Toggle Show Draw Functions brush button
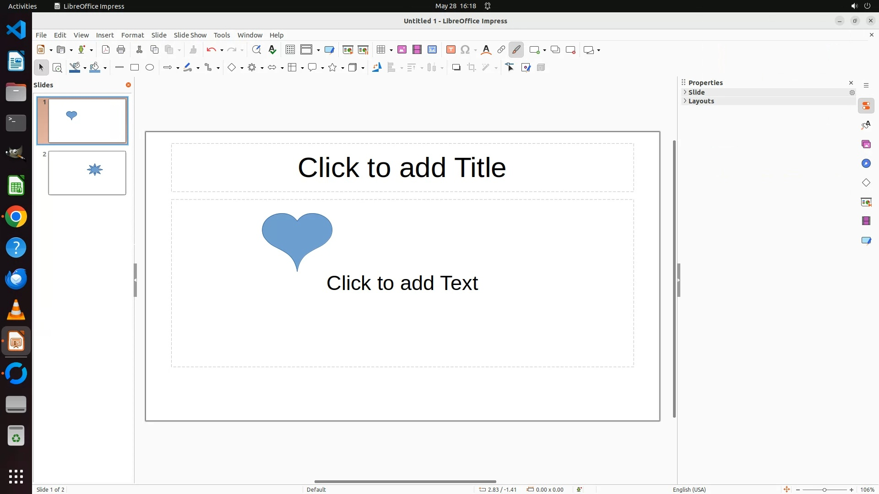Viewport: 879px width, 494px height. point(516,50)
